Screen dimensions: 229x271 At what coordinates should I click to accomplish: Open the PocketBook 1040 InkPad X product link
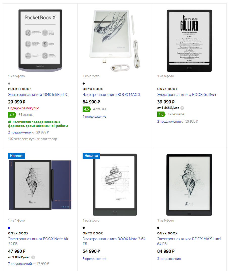(x=38, y=95)
